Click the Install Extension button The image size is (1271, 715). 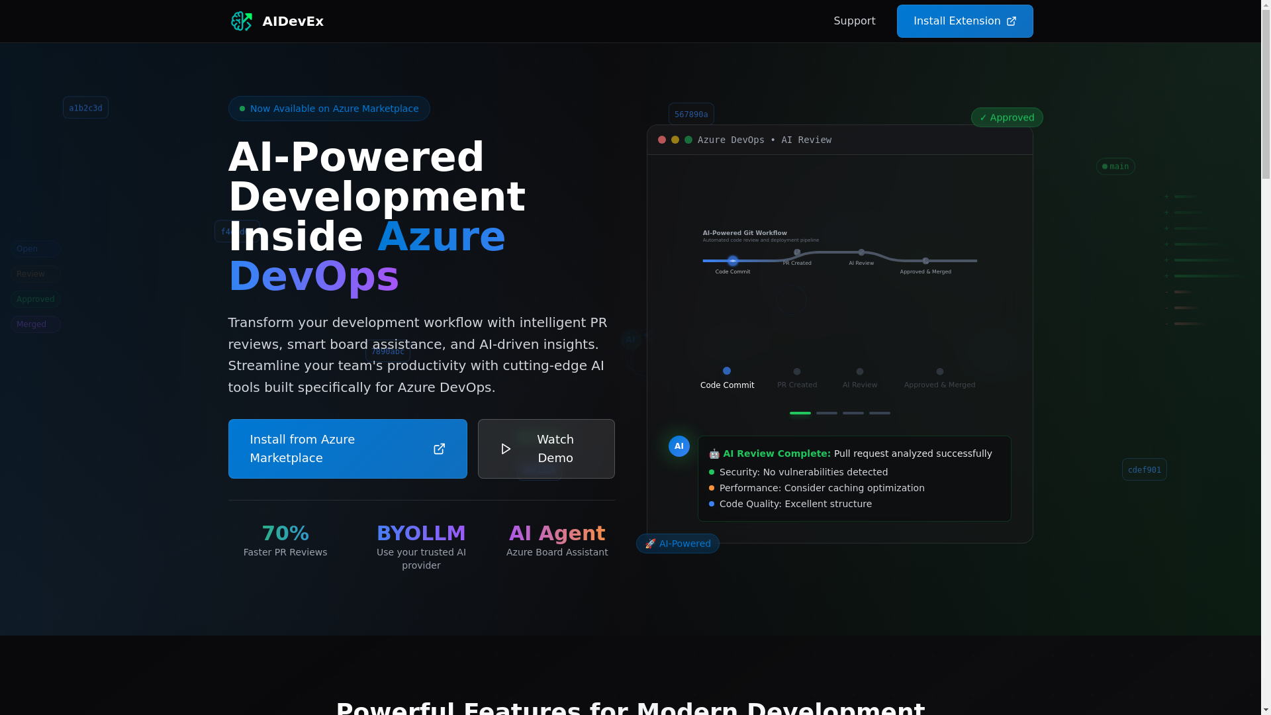[x=965, y=21]
